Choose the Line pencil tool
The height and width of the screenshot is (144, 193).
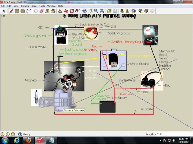pyautogui.click(x=11, y=11)
